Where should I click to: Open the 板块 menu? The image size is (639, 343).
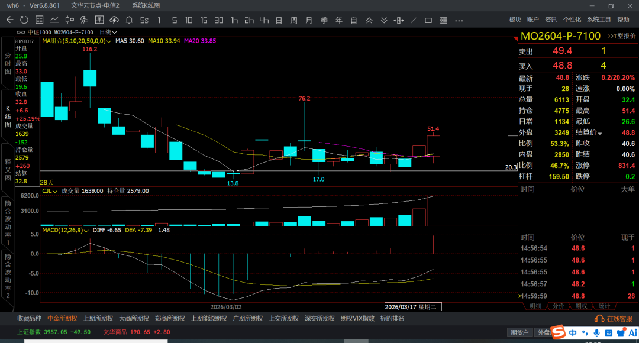coord(515,20)
